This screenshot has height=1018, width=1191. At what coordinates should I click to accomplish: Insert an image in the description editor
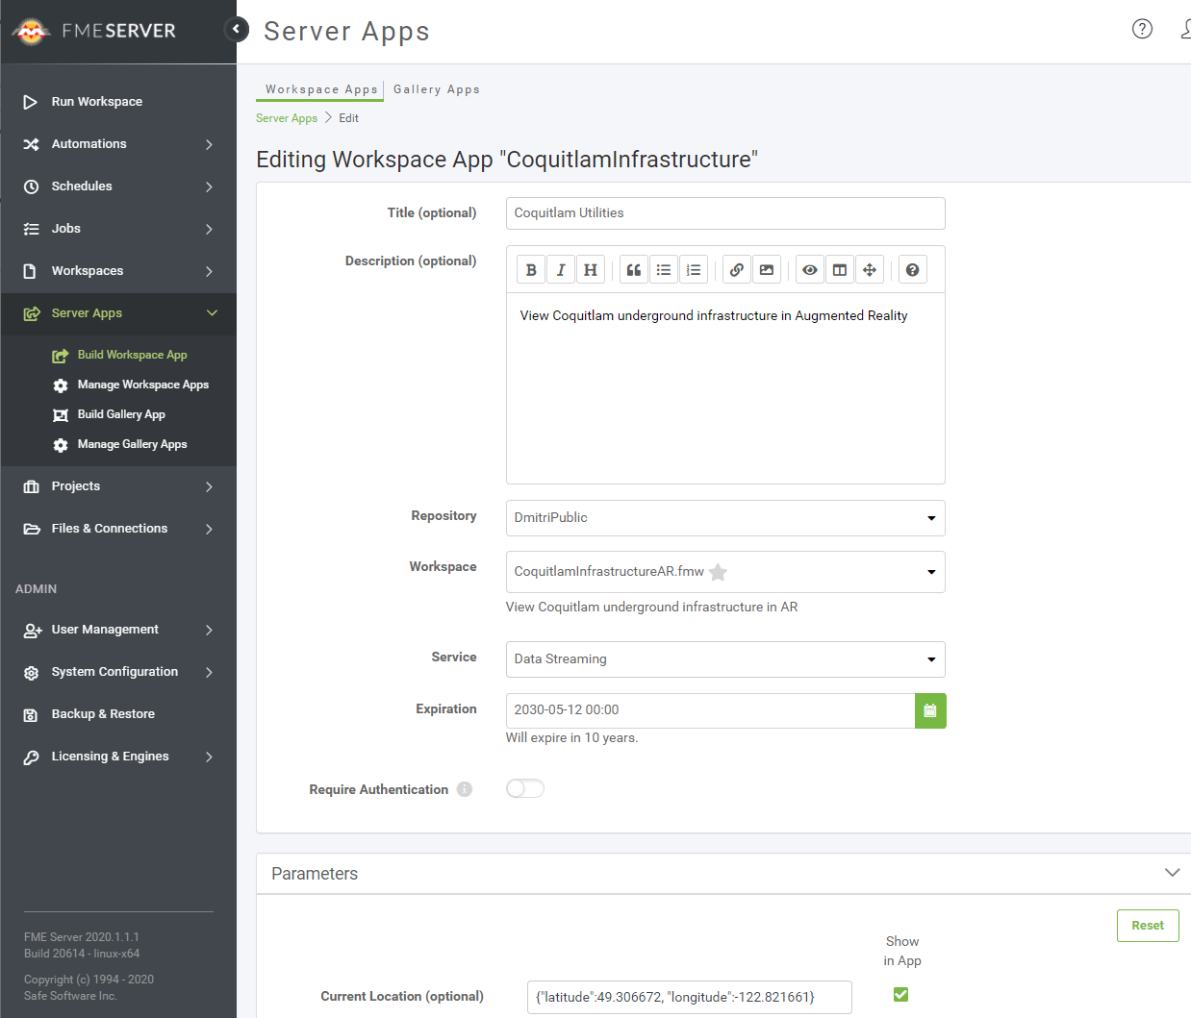pyautogui.click(x=766, y=270)
